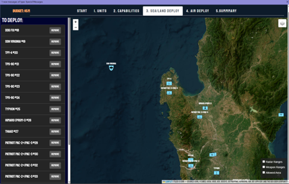Click the To Deploy list scrollbar
The width and height of the screenshot is (289, 184).
(69, 81)
